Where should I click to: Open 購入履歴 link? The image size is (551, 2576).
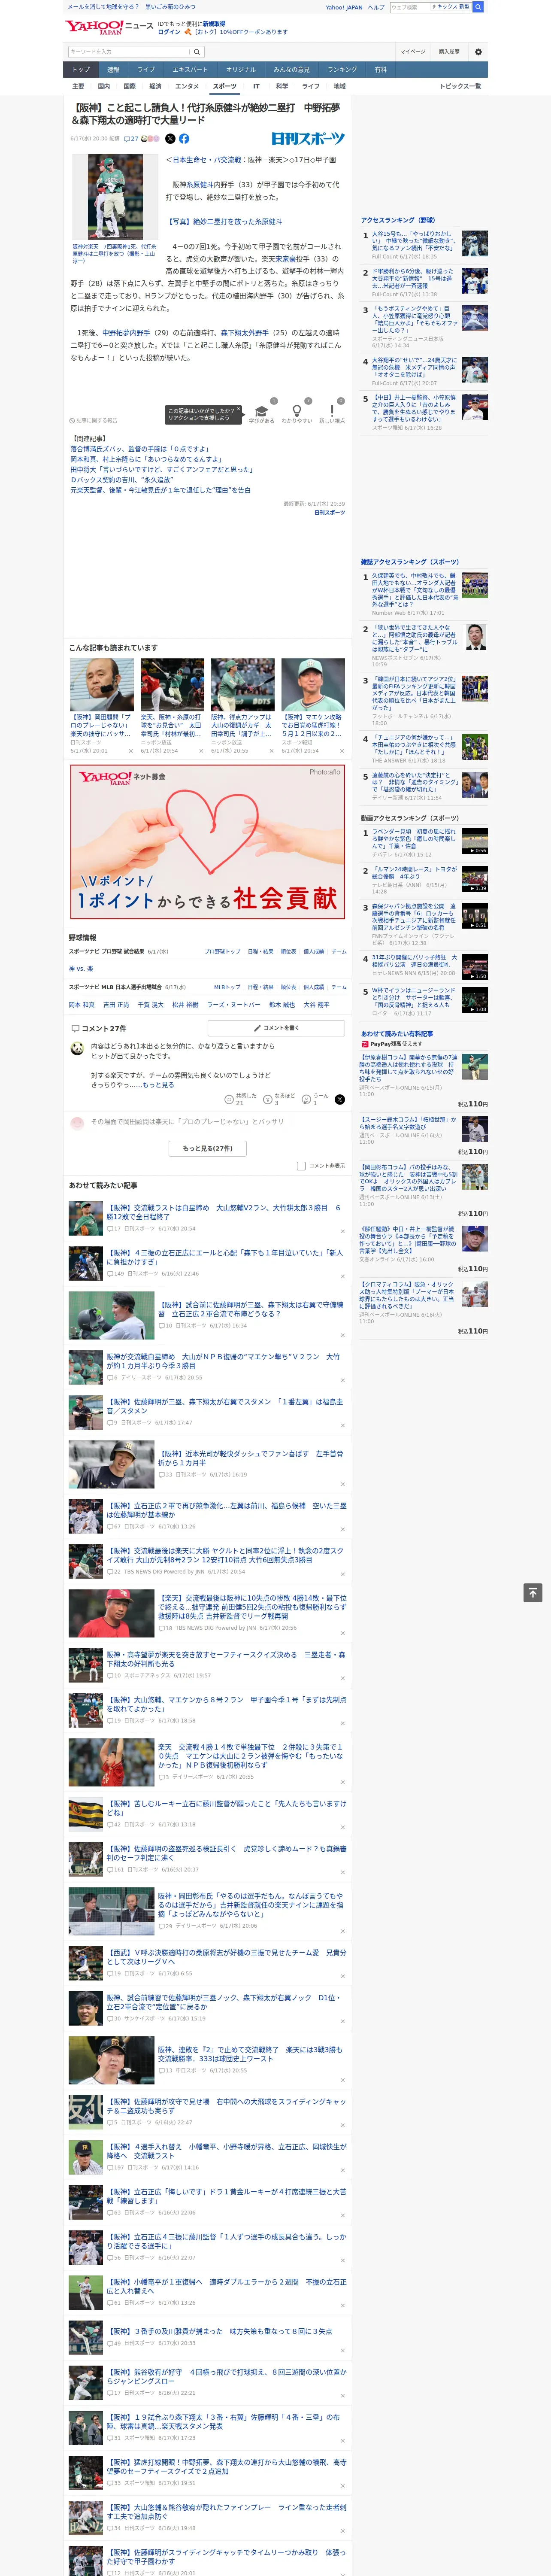point(449,51)
